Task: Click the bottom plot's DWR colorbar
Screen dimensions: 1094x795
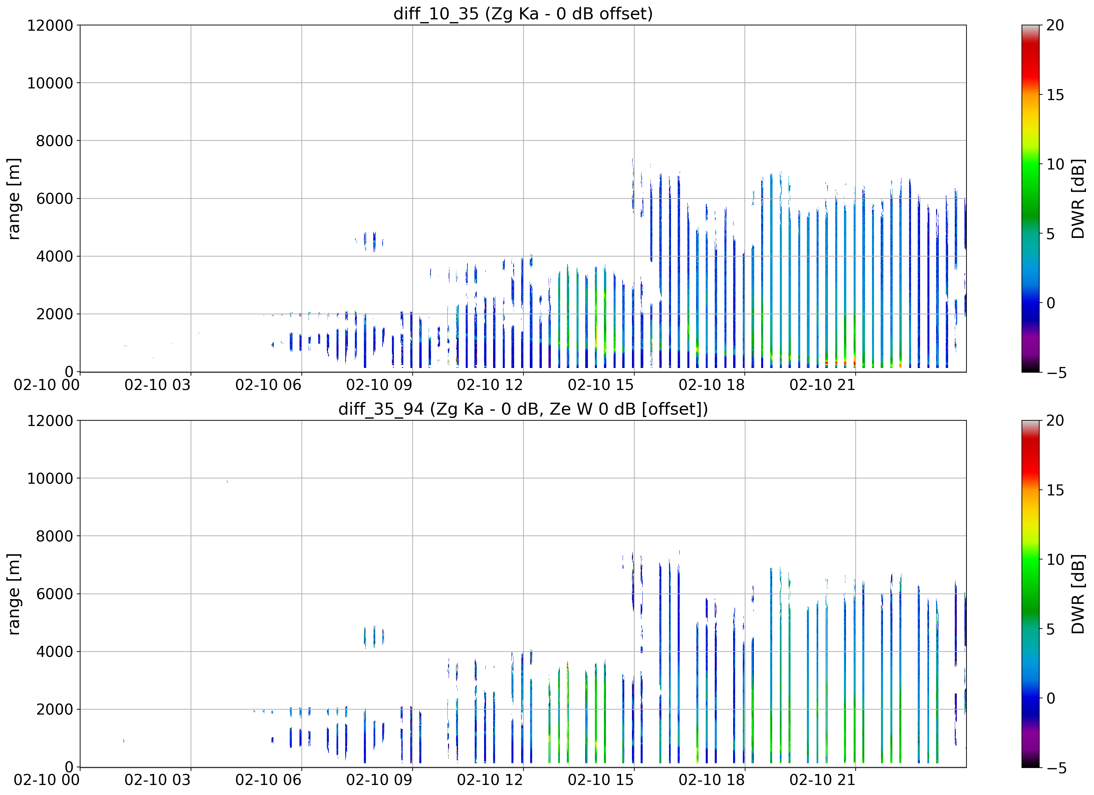Action: click(1031, 594)
